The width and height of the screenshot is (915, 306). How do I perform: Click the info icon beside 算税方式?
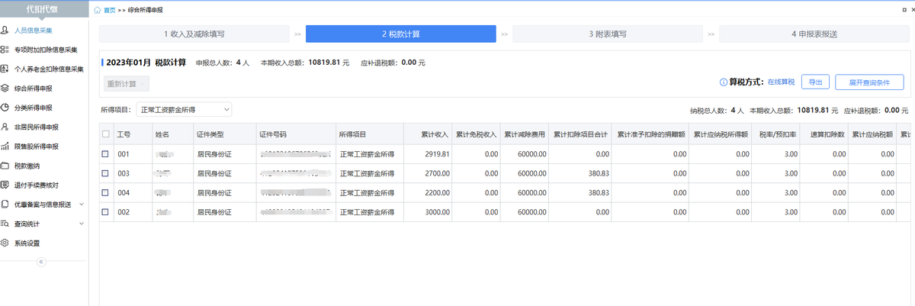coord(724,82)
